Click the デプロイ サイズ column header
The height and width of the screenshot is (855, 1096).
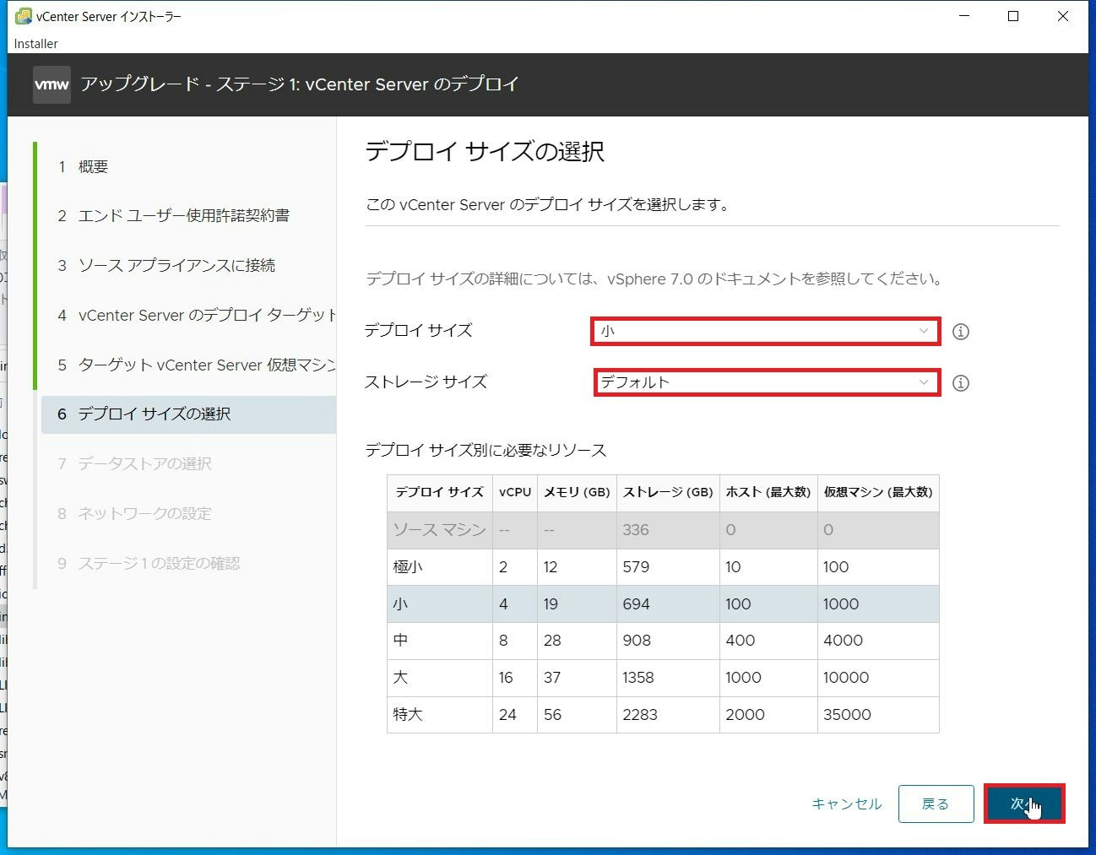pos(439,492)
